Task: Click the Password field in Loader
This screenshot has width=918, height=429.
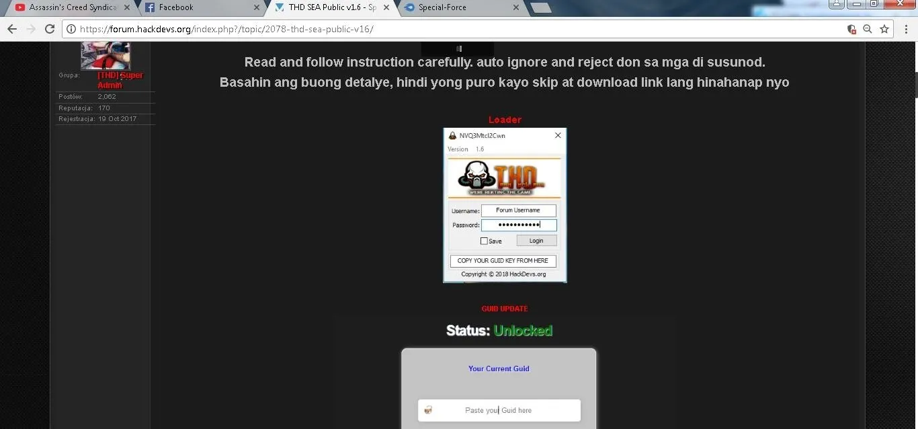Action: tap(519, 225)
